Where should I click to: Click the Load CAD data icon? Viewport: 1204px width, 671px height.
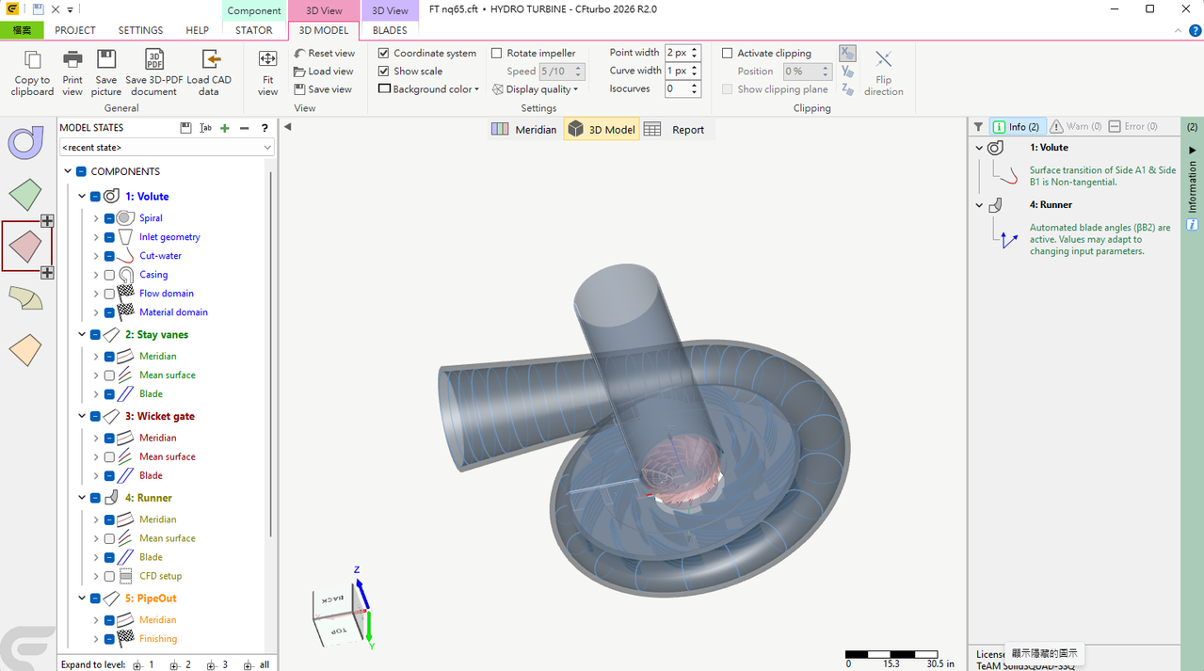(x=209, y=60)
